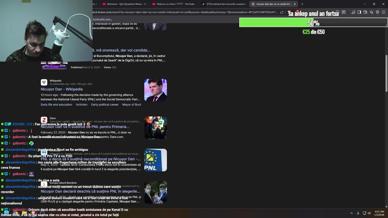Click the video thumbnail showing 31:04

pos(54,65)
